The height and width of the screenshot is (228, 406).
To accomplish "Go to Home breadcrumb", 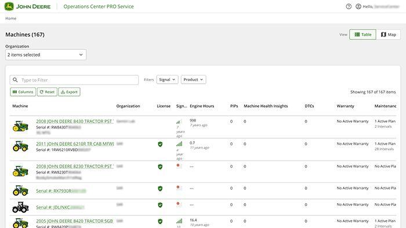I will click(x=11, y=19).
